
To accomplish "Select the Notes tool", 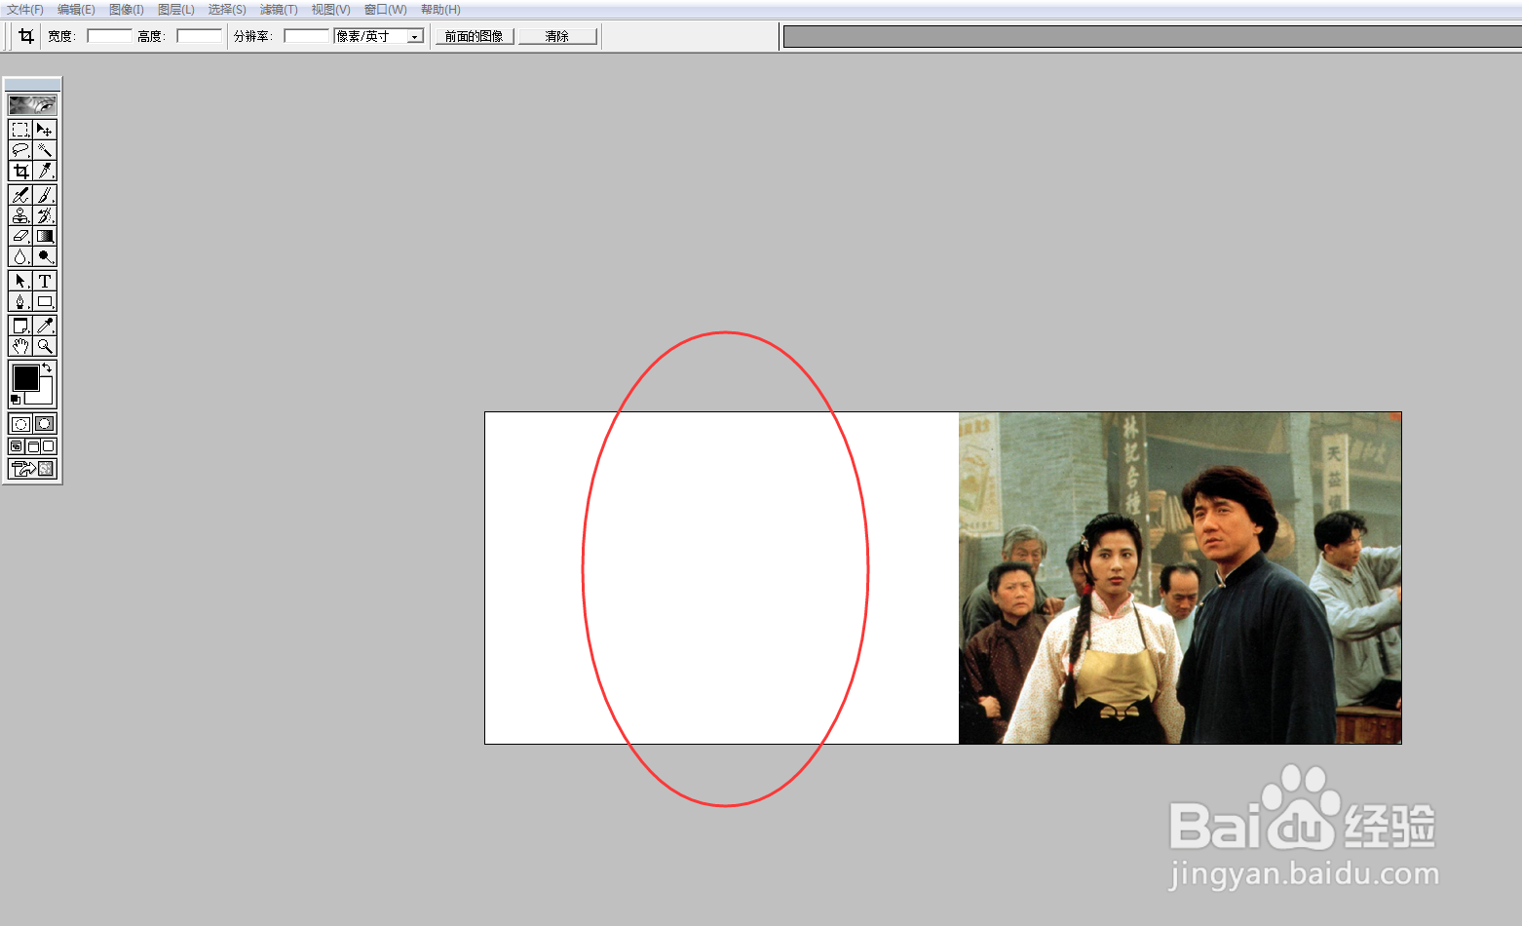I will click(x=20, y=326).
